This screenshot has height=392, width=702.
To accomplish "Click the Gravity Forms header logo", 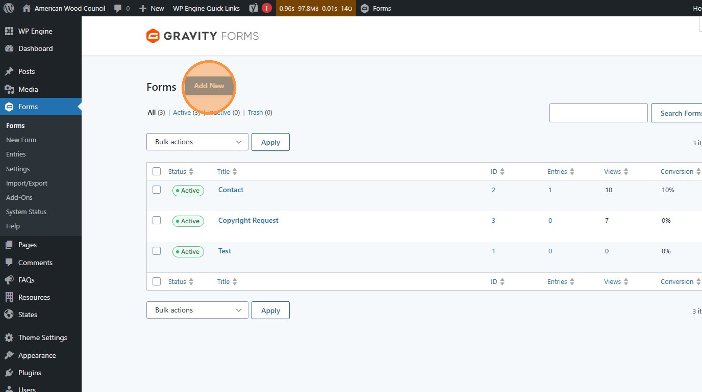I will pos(203,36).
